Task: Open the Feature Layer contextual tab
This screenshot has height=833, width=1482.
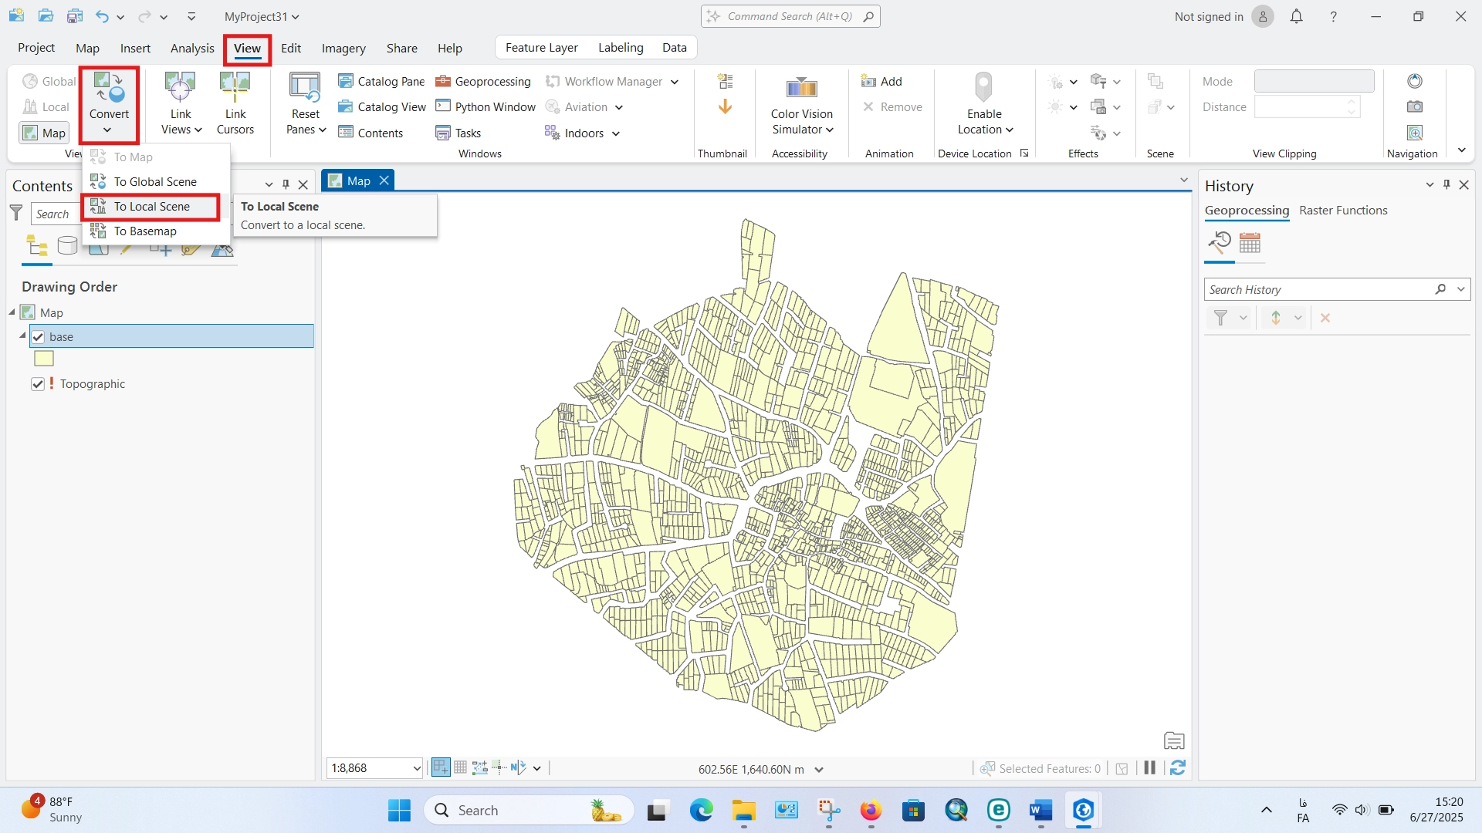Action: pos(542,48)
